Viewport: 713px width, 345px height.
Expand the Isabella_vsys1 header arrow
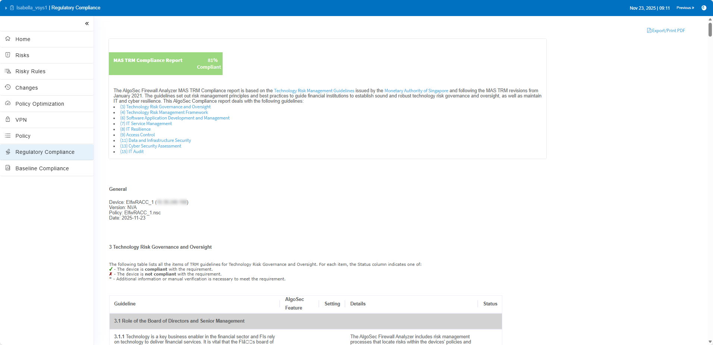pyautogui.click(x=6, y=8)
